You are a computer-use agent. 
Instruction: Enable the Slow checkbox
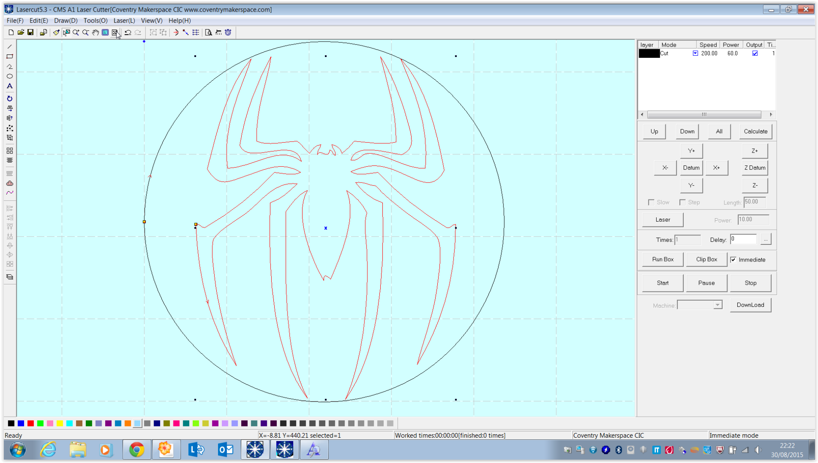(x=651, y=202)
